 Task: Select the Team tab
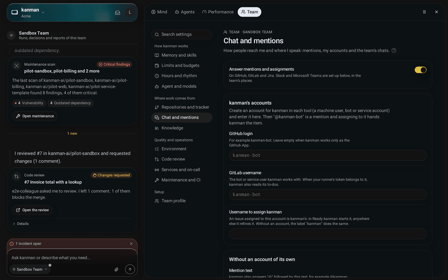pyautogui.click(x=250, y=12)
